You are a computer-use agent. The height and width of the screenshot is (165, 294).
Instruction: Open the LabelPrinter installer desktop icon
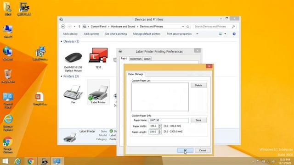coord(40,54)
